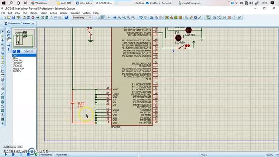The height and width of the screenshot is (157, 279).
Task: Click the Rotate Clockwise icon
Action: (x=9, y=32)
